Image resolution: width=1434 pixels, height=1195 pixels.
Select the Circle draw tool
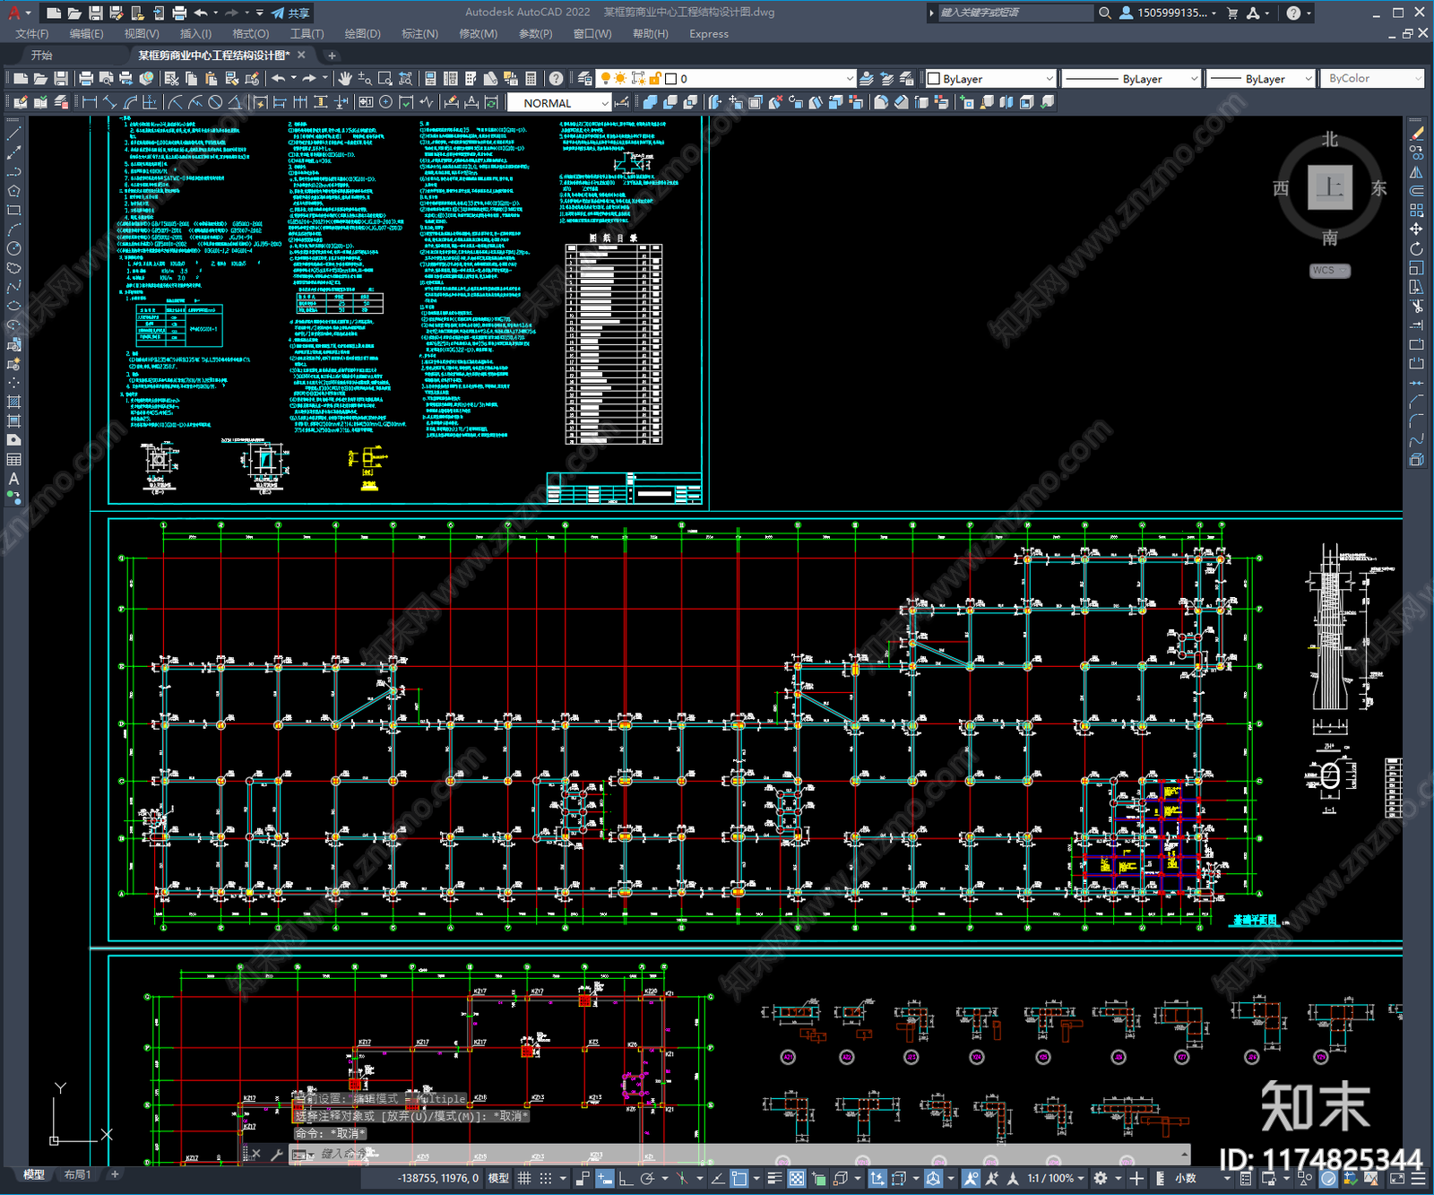[13, 248]
